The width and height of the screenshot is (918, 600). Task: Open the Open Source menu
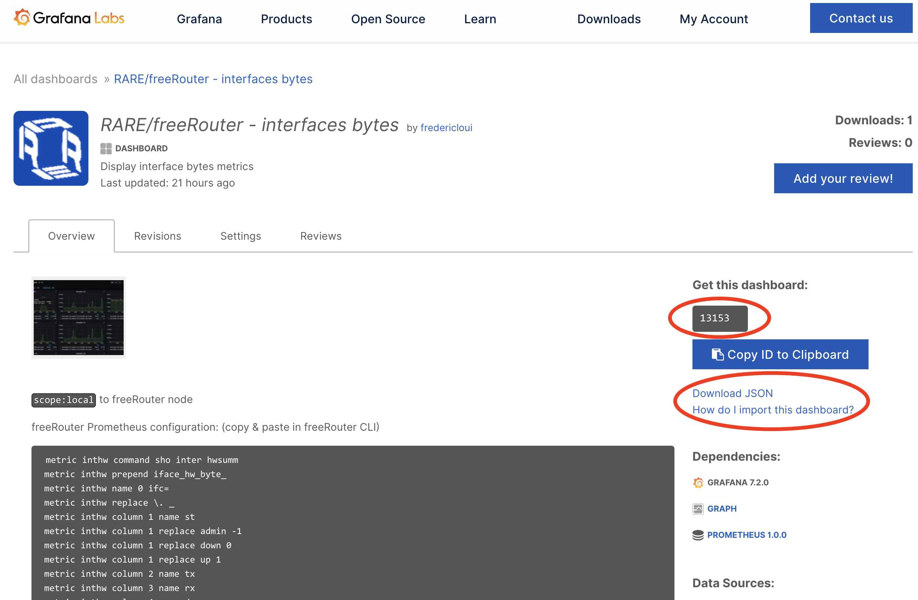(388, 19)
